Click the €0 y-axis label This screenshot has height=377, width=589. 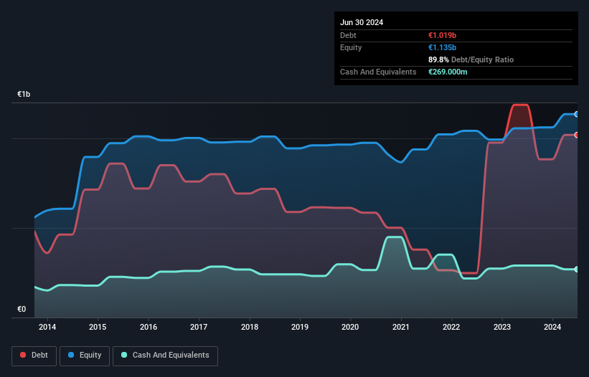(x=22, y=309)
